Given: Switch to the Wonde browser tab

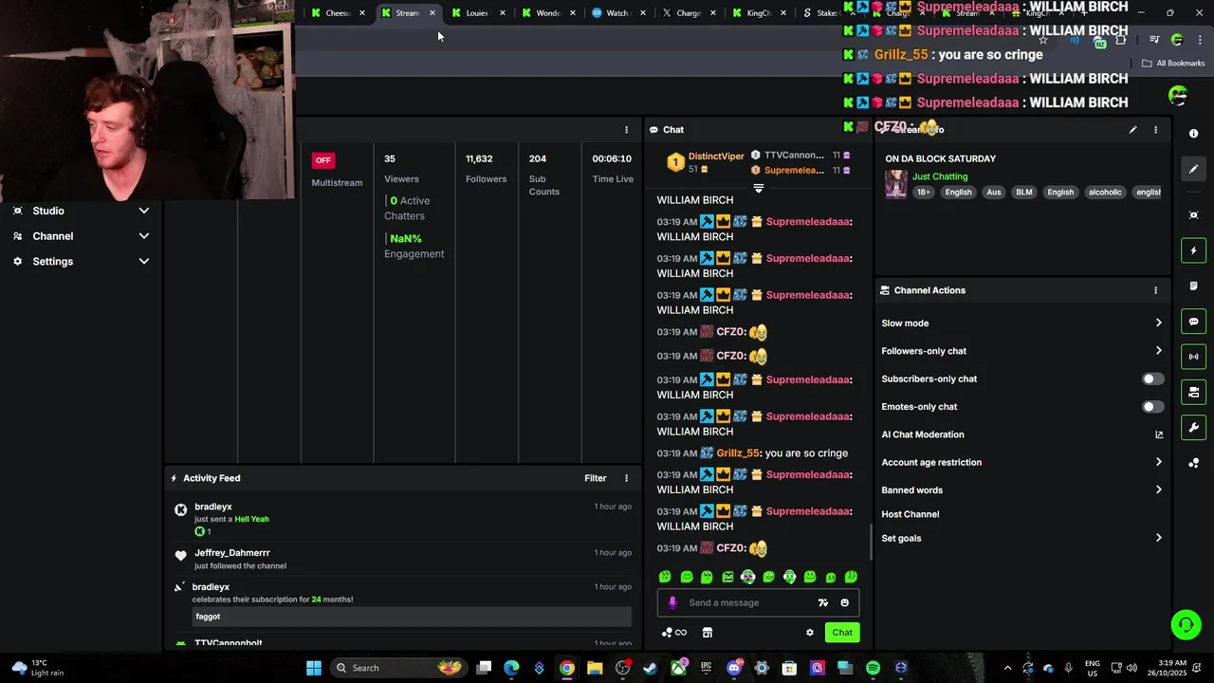Looking at the screenshot, I should coord(548,12).
